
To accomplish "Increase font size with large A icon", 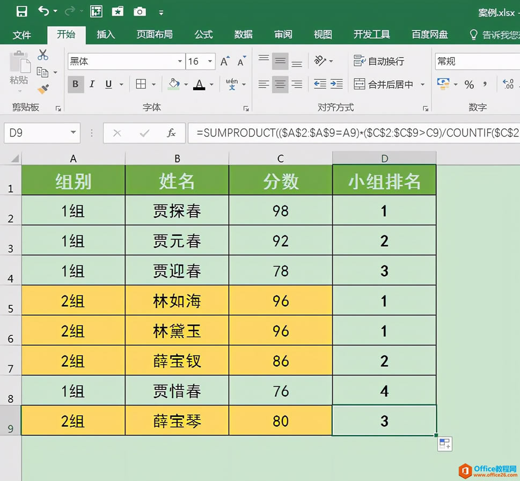I will [225, 61].
